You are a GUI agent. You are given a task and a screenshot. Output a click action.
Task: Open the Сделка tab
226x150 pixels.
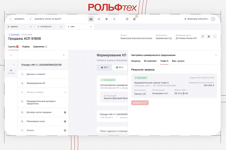pyautogui.click(x=13, y=47)
